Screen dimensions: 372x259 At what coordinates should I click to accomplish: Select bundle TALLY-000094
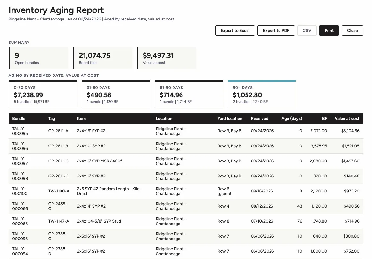pos(20,251)
